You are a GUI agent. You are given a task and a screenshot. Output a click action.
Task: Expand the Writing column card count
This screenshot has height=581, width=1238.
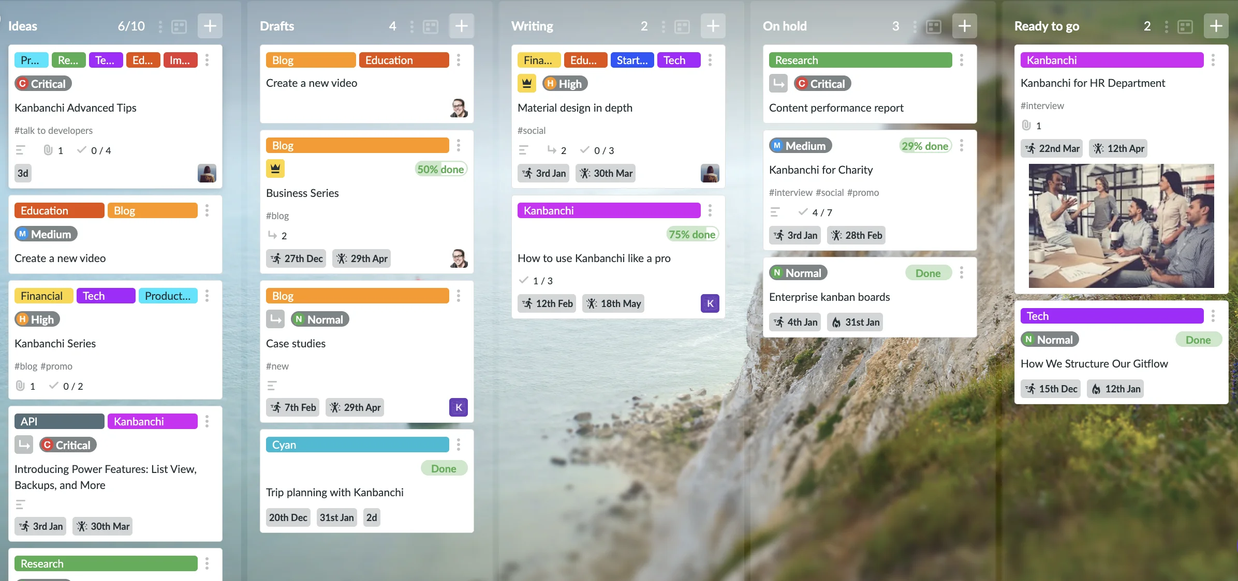(643, 25)
